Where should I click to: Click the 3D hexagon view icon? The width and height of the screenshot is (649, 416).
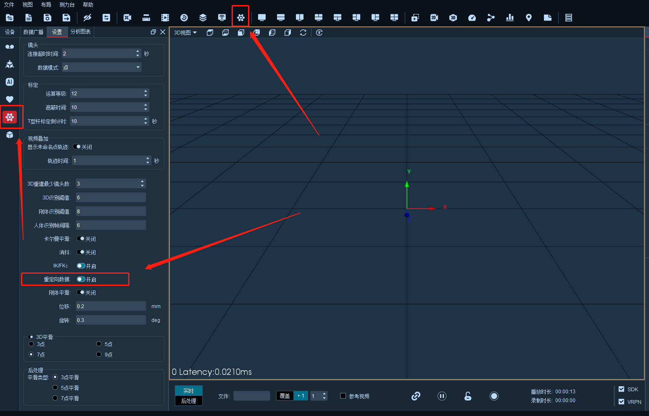[x=453, y=18]
